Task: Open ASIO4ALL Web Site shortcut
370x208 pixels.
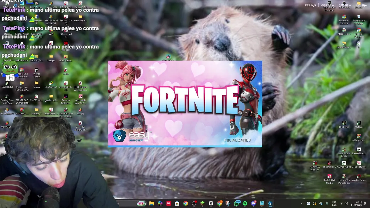Action: coord(315,166)
